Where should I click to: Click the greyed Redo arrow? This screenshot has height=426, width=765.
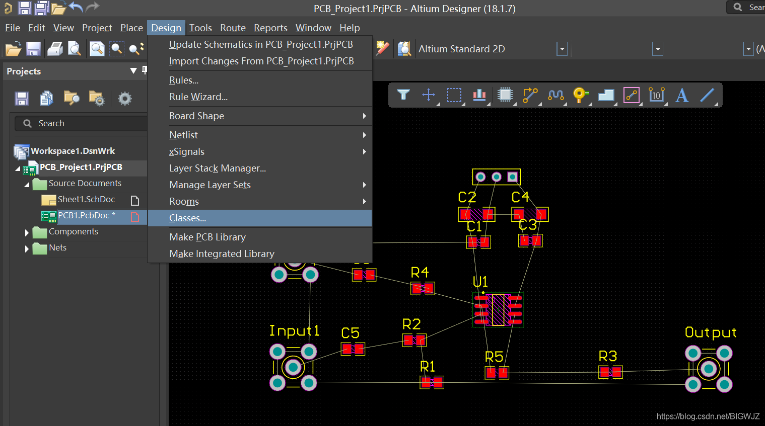pyautogui.click(x=93, y=7)
